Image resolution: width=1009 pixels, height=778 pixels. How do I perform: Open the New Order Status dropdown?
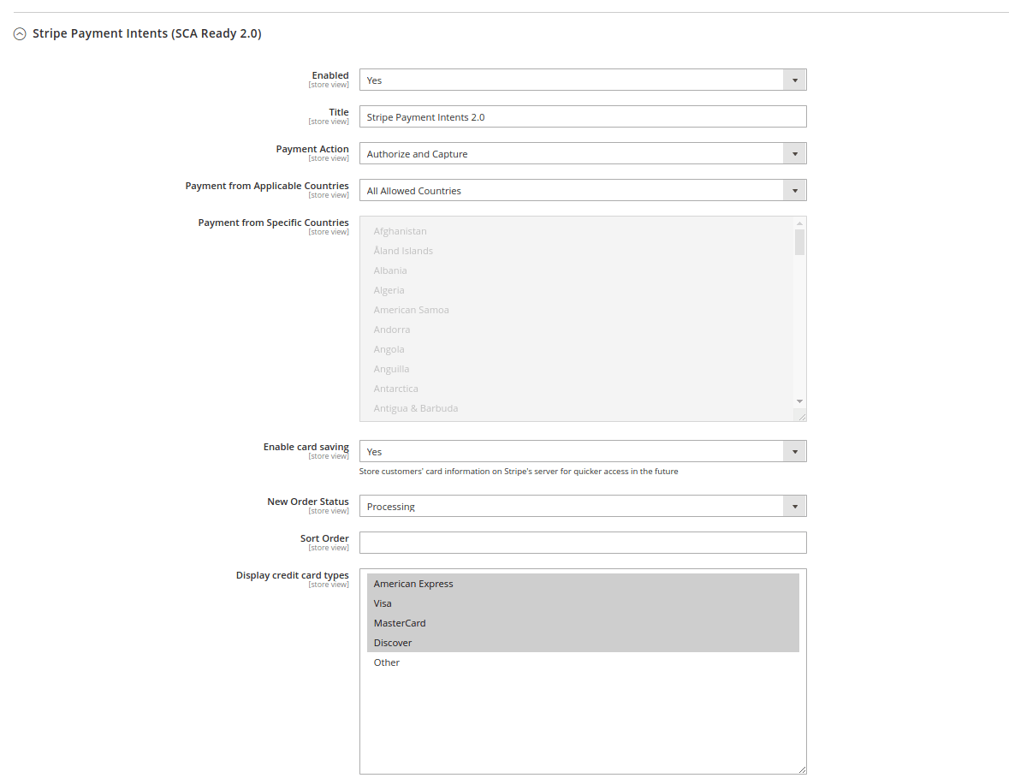pos(582,506)
